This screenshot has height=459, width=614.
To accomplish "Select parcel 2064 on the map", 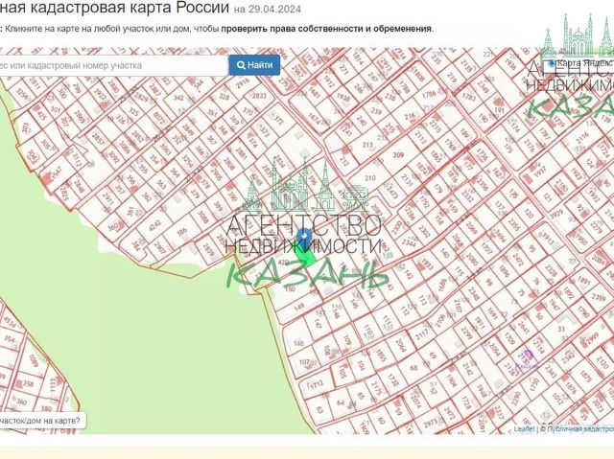I will (x=400, y=345).
